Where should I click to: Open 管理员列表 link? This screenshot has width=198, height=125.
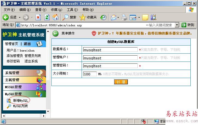pos(33,56)
